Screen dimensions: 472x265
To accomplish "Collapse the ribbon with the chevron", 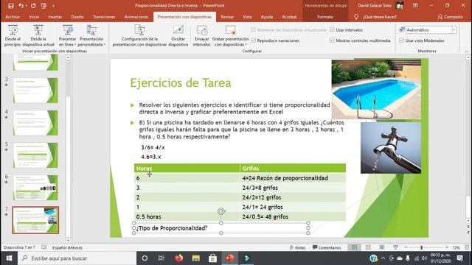I will point(467,52).
